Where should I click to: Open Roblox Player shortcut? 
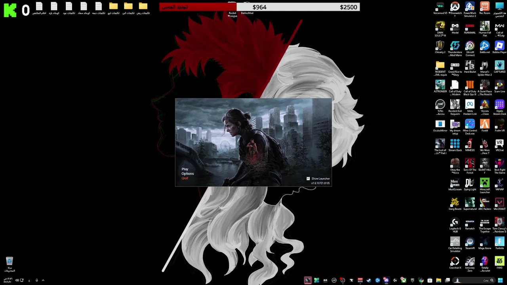(499, 48)
